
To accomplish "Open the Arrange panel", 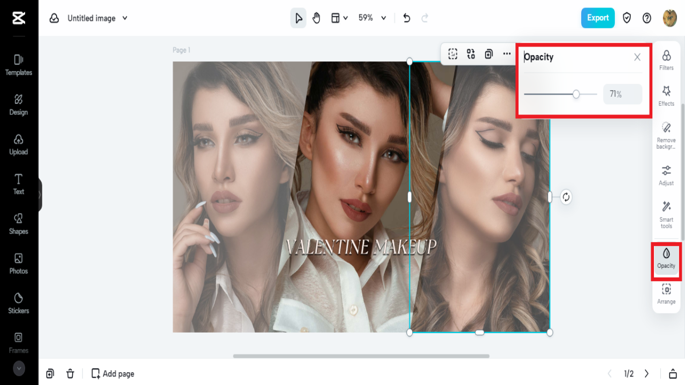I will coord(666,293).
